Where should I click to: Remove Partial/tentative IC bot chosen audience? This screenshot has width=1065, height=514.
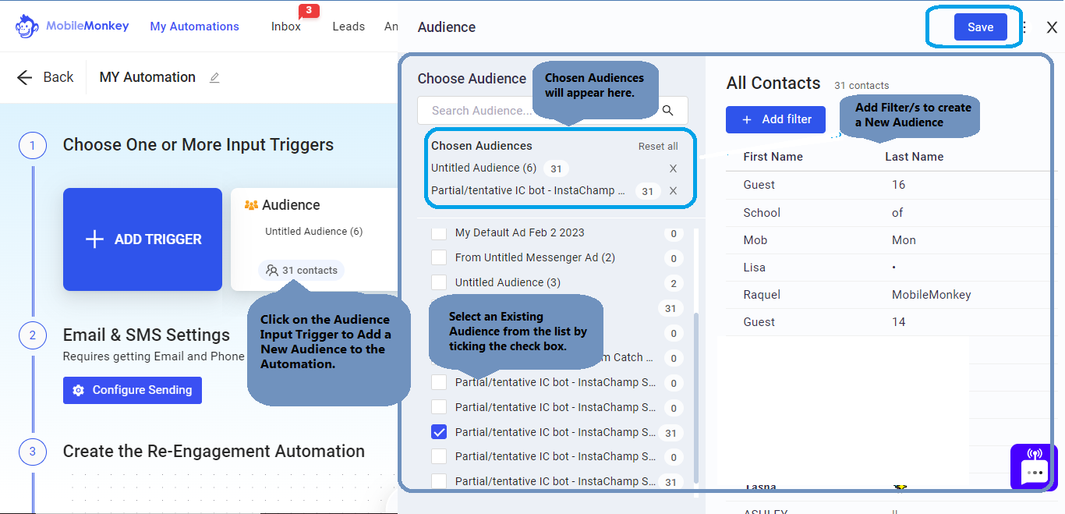pos(673,191)
